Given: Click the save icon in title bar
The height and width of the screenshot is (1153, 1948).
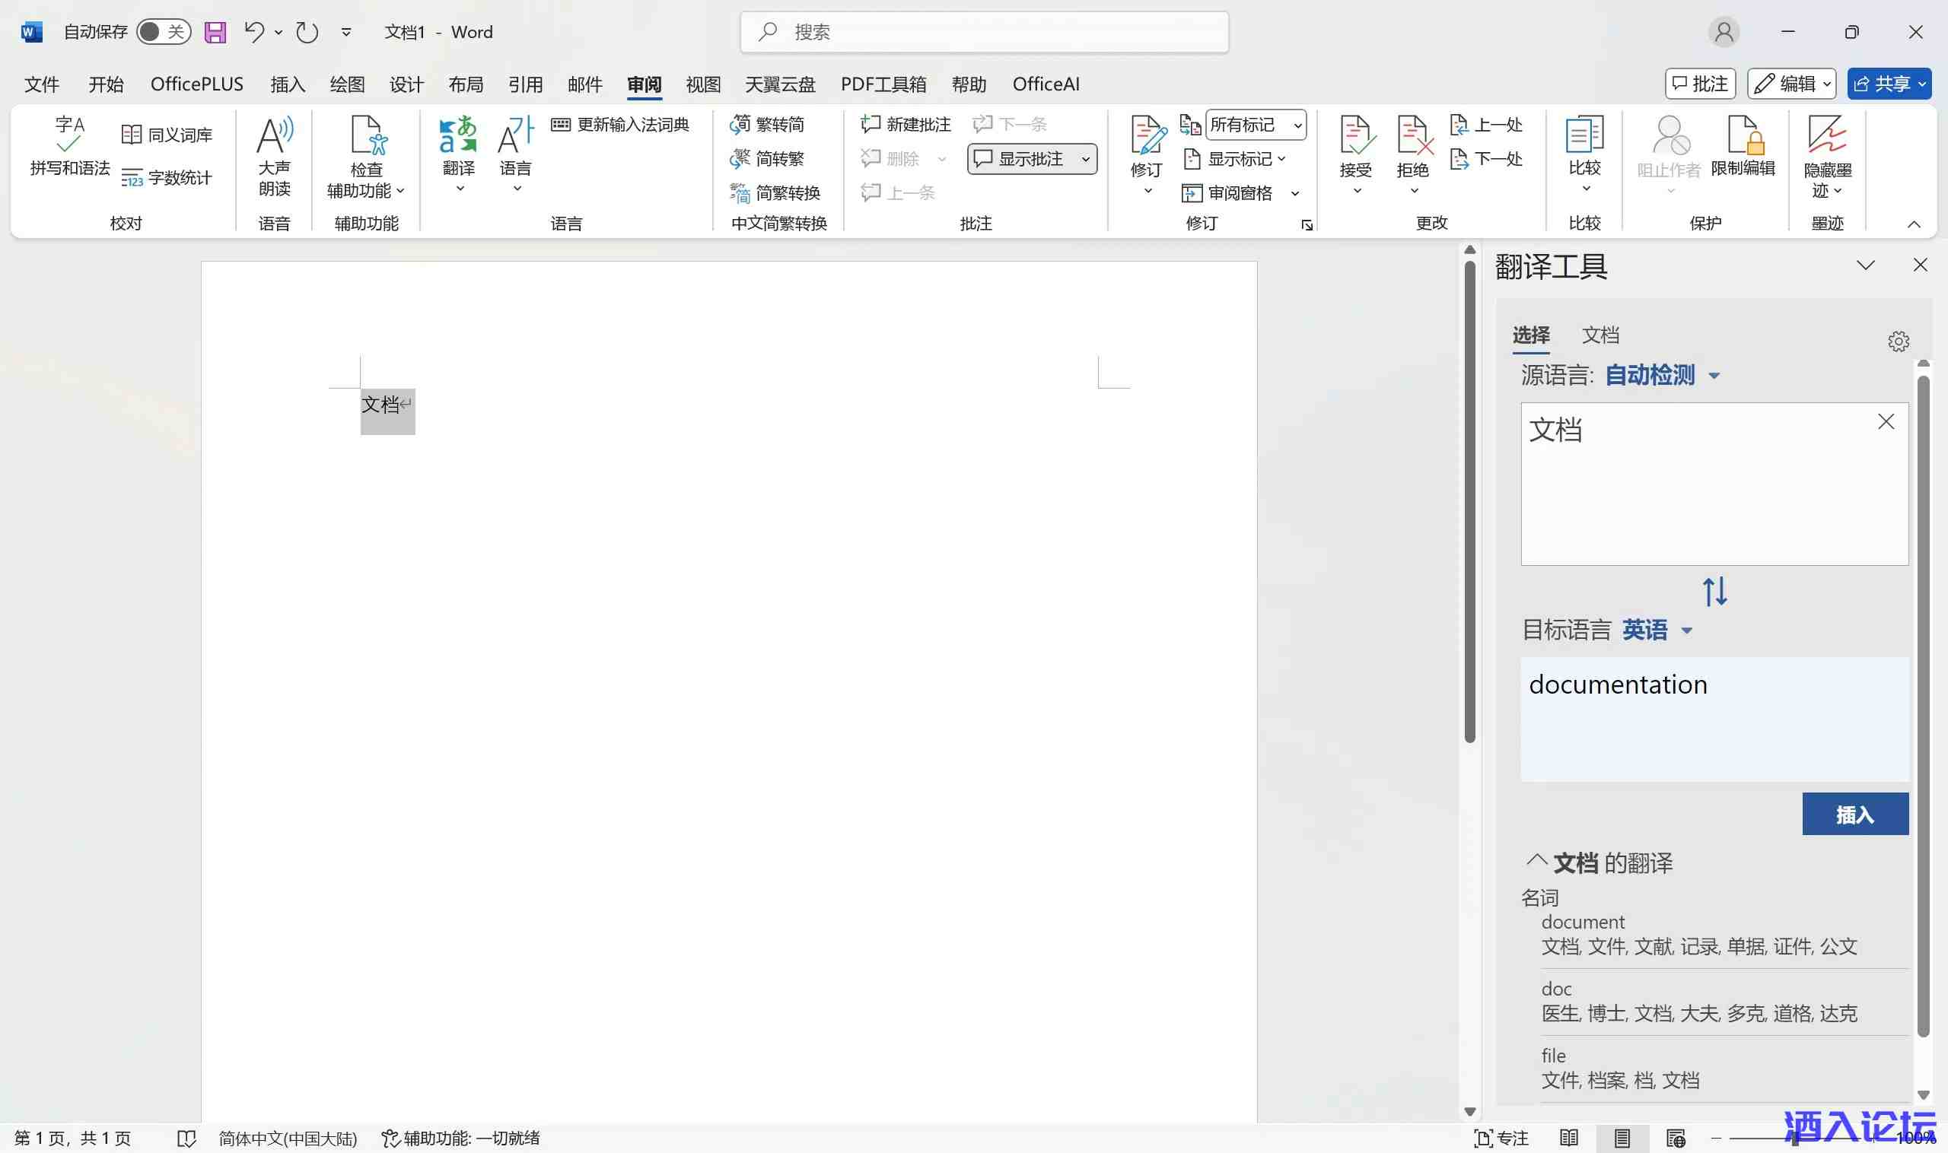Looking at the screenshot, I should 215,32.
